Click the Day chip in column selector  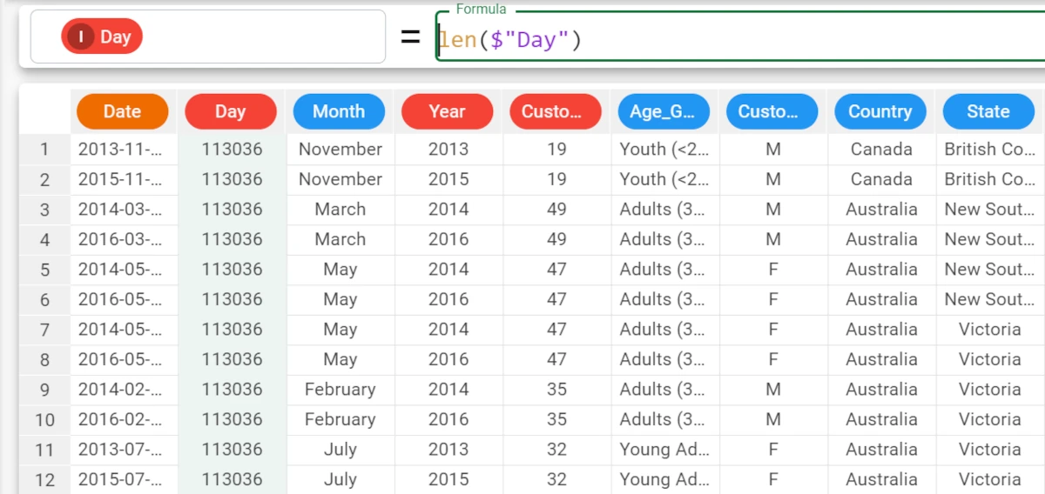[102, 37]
